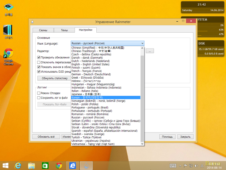Select Italian - italiano language

(106, 91)
